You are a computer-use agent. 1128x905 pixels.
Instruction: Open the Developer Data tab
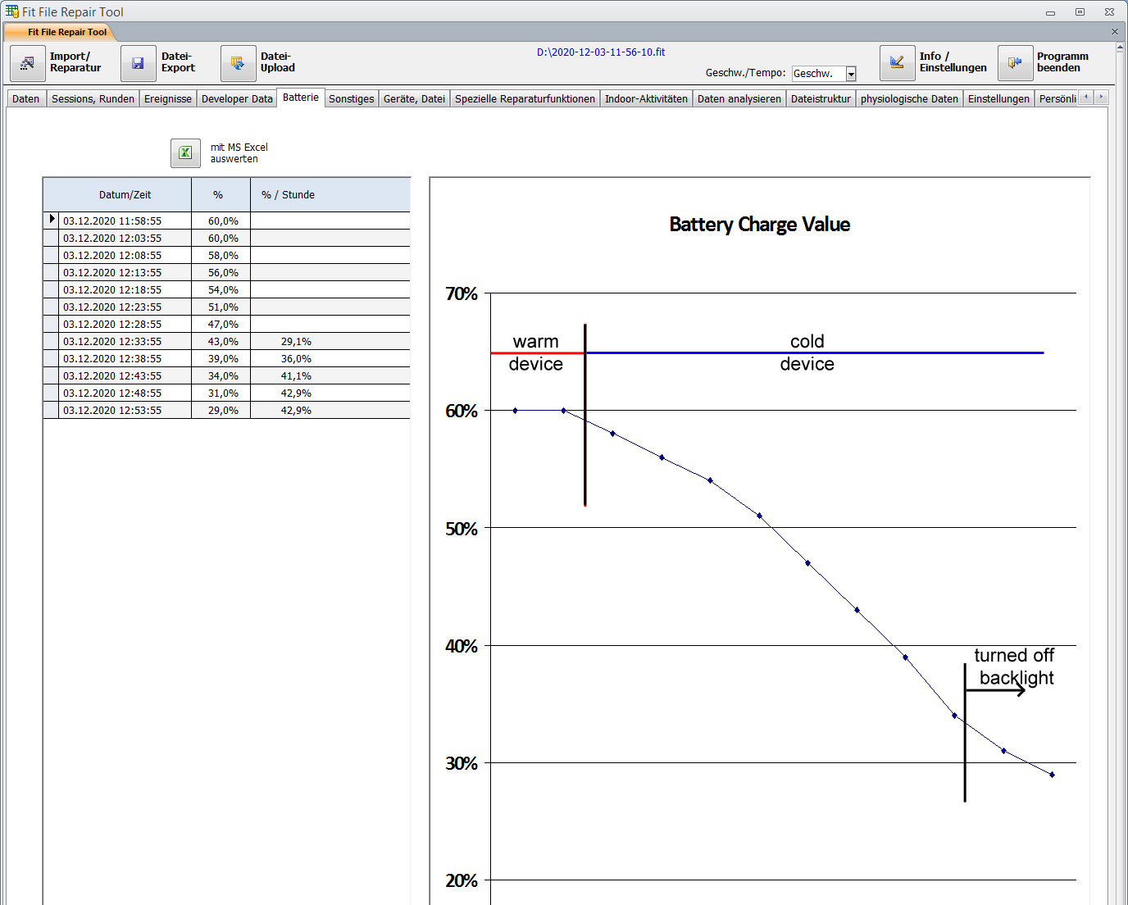tap(237, 99)
